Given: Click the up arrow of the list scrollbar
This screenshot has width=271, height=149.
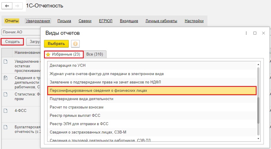Looking at the screenshot, I should 258,64.
